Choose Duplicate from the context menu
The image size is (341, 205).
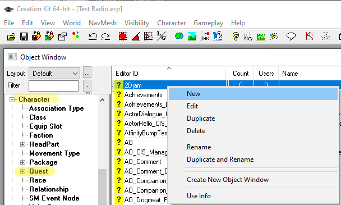[x=254, y=119]
